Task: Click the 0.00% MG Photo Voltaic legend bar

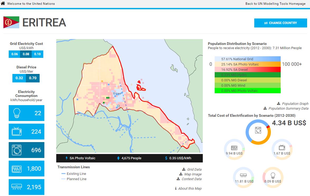Action: pyautogui.click(x=247, y=91)
